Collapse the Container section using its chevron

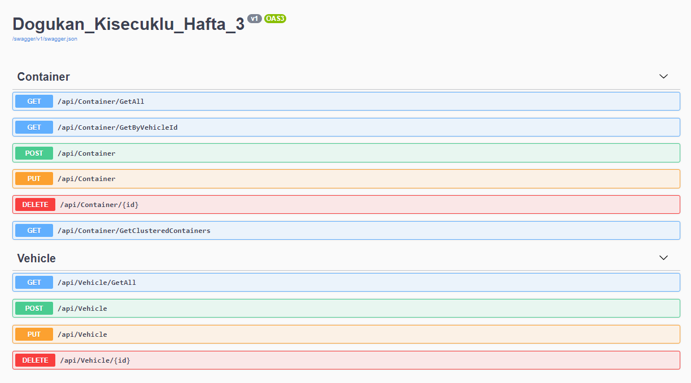tap(663, 76)
